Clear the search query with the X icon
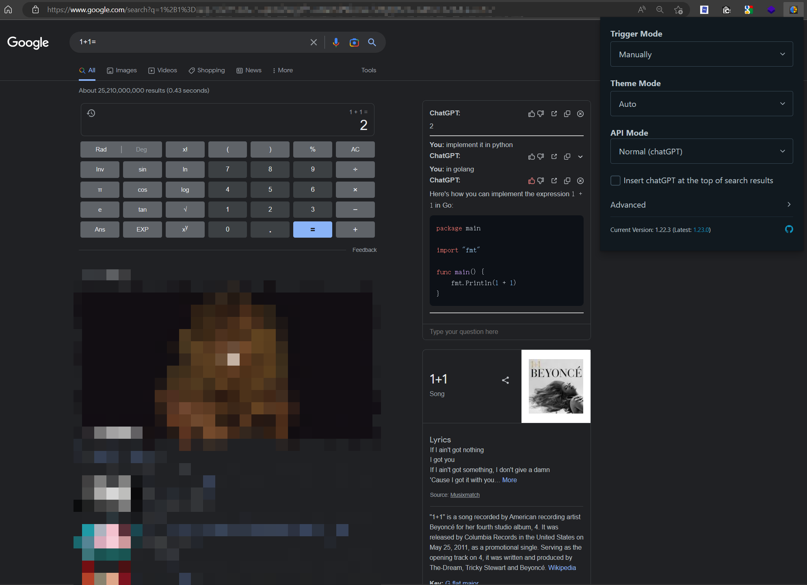 coord(313,42)
